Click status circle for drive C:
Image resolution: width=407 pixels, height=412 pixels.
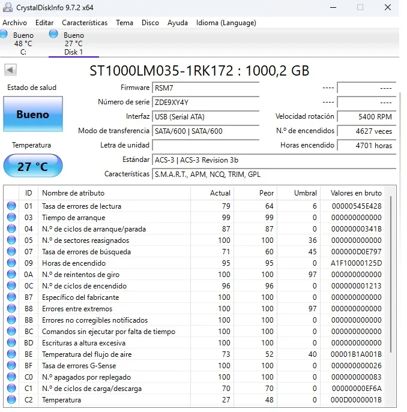click(3, 34)
